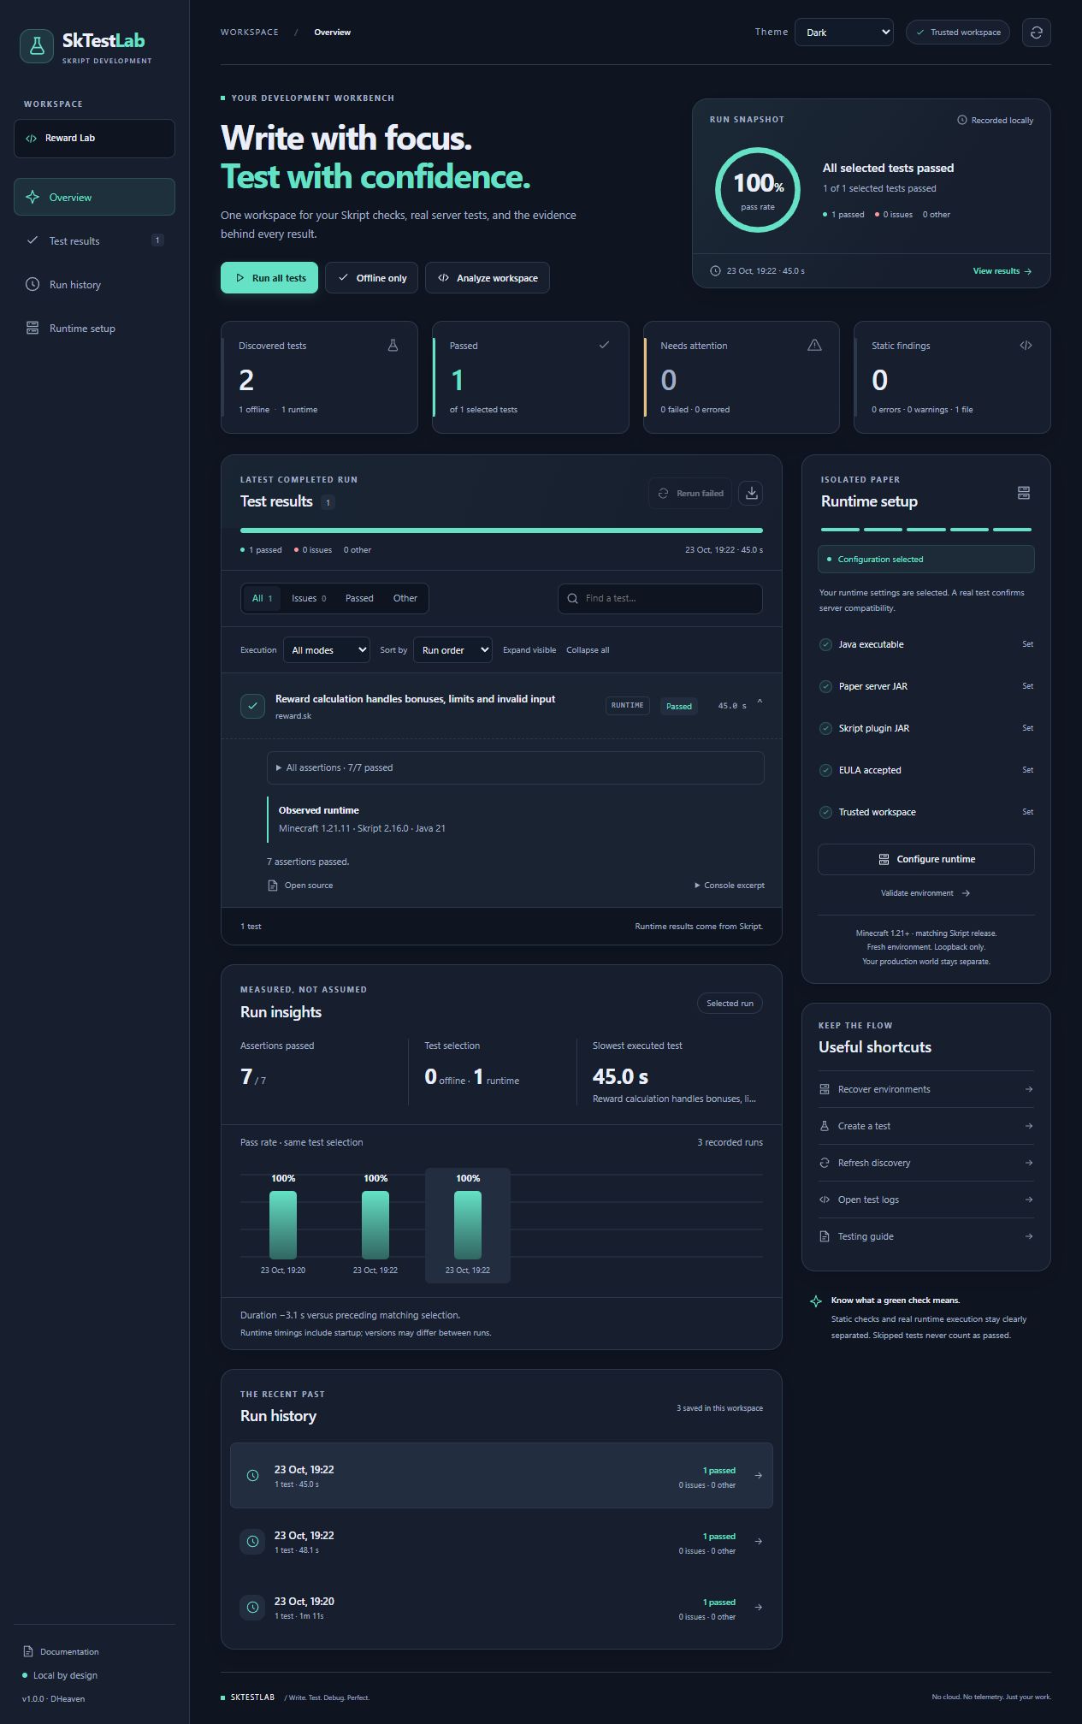Image resolution: width=1082 pixels, height=1724 pixels.
Task: Select the All filter tab
Action: [262, 599]
